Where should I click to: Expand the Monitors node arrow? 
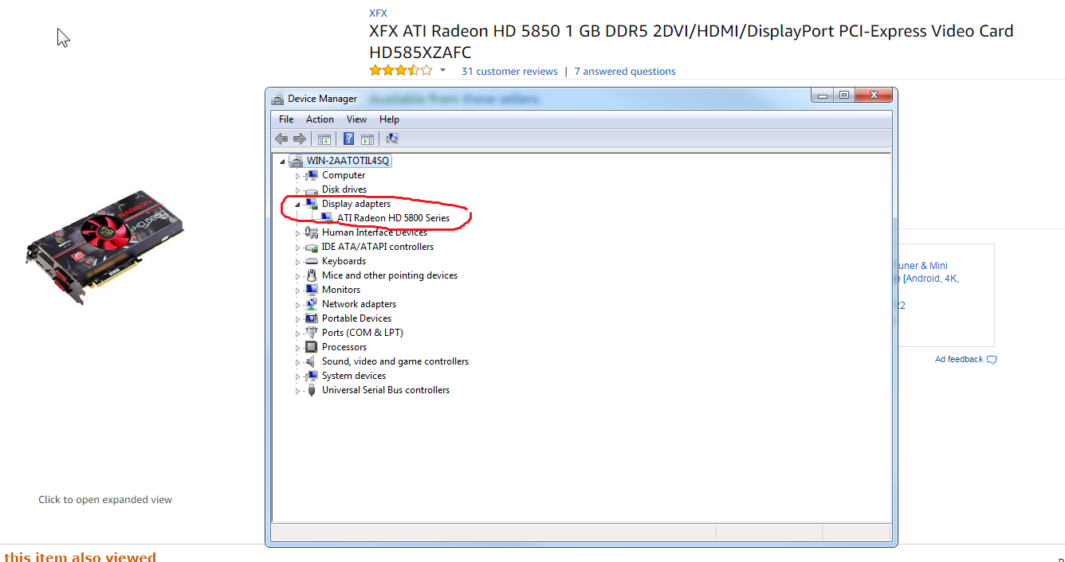pos(298,291)
